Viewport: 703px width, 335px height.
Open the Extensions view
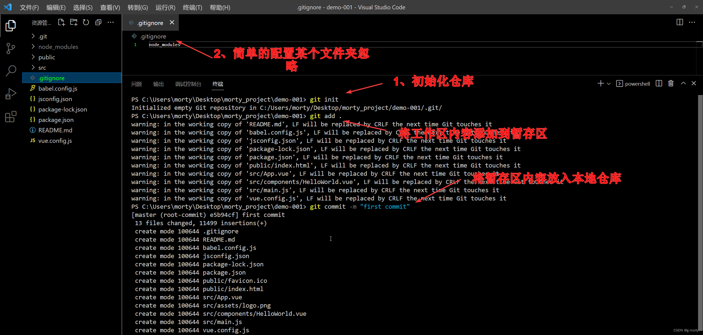pos(11,117)
